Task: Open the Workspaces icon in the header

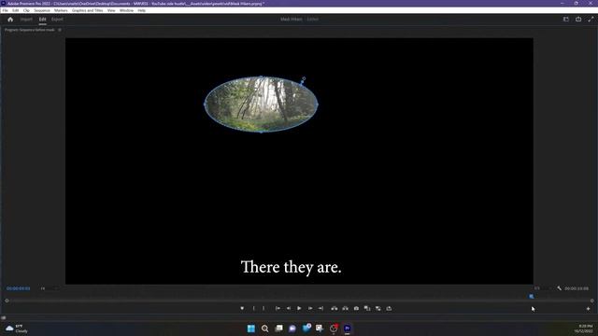Action: (566, 19)
